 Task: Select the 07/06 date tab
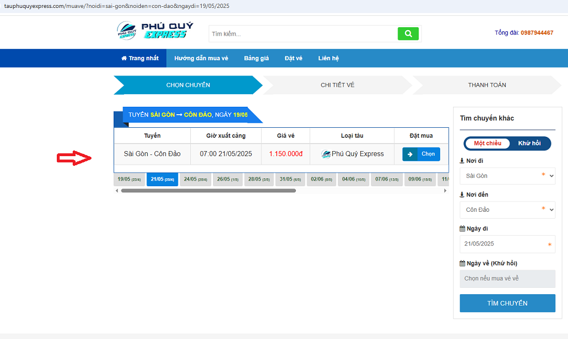(x=387, y=179)
